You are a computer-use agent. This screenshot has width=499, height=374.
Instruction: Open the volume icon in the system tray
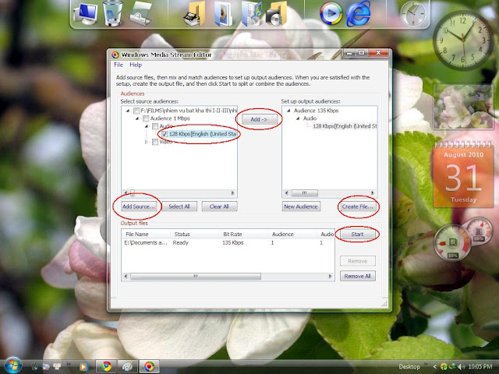(461, 367)
